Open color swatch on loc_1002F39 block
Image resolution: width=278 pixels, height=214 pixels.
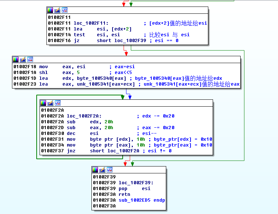point(95,170)
